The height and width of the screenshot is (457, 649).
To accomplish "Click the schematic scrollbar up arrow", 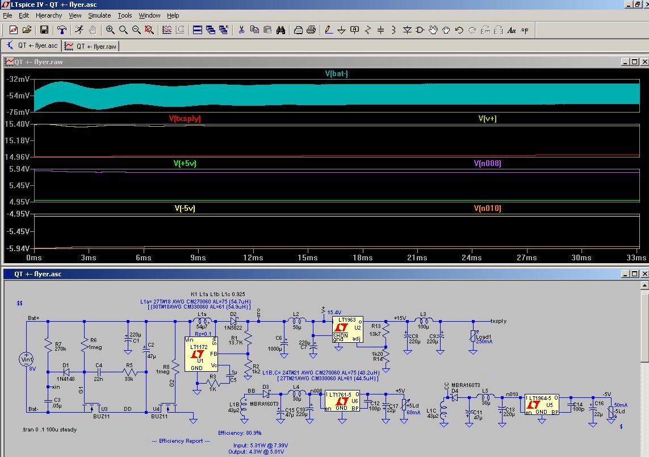I will coord(644,285).
